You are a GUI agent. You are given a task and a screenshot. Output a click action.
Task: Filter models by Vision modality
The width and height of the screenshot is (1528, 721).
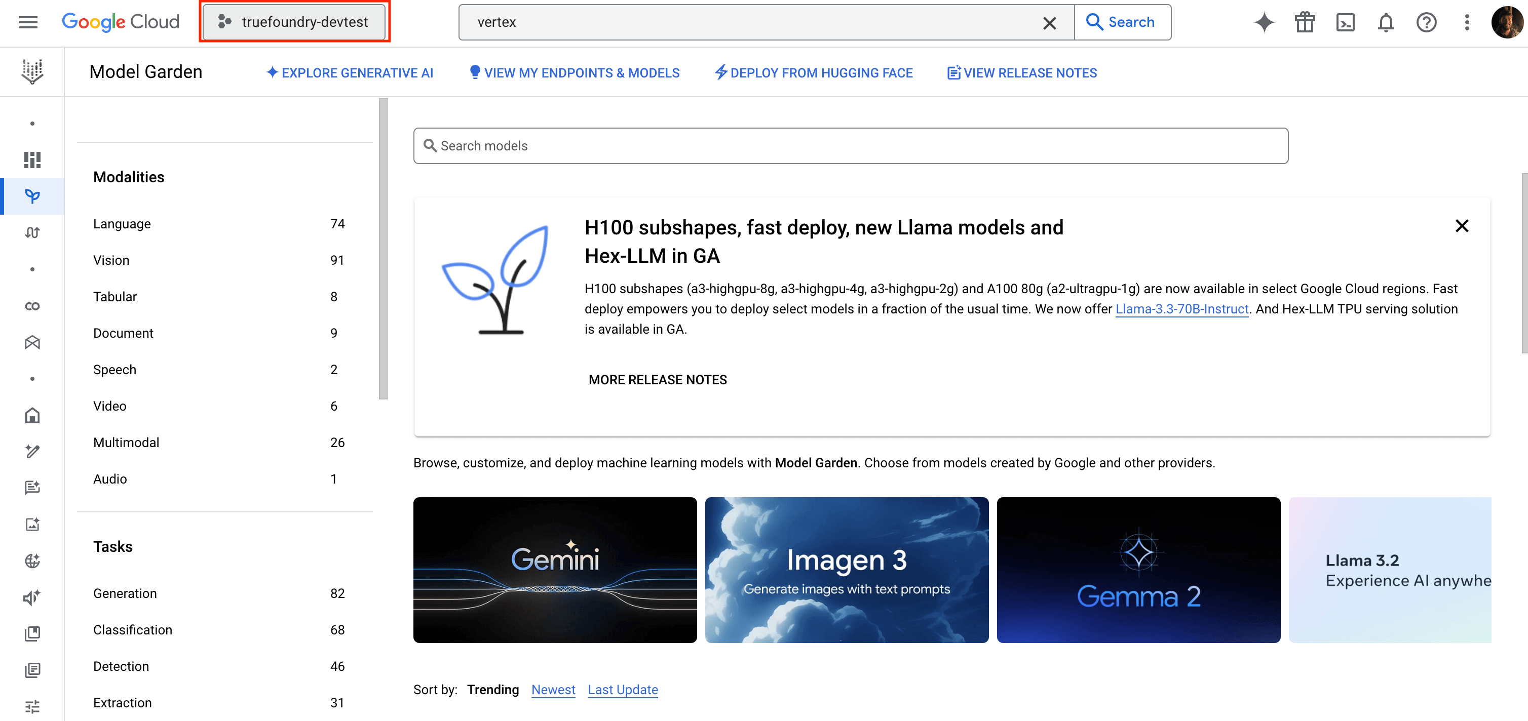111,260
